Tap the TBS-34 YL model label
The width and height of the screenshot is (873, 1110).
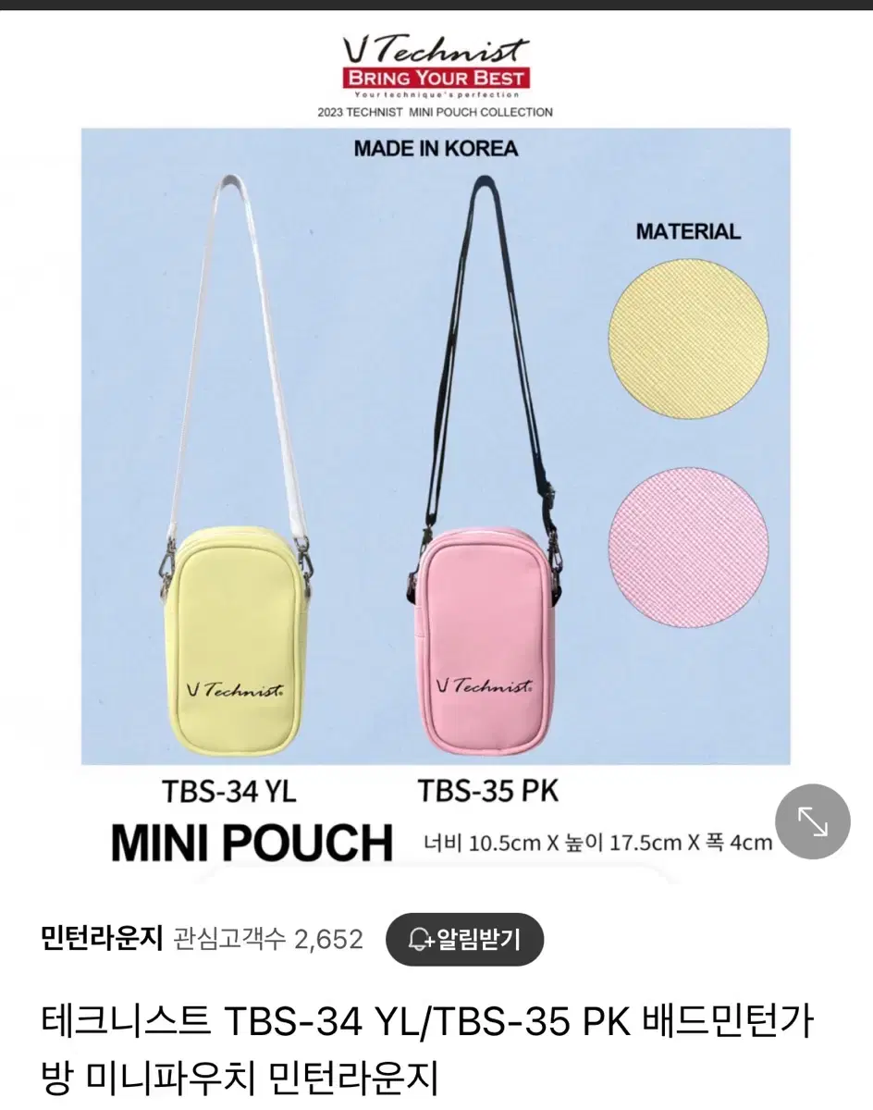(228, 792)
